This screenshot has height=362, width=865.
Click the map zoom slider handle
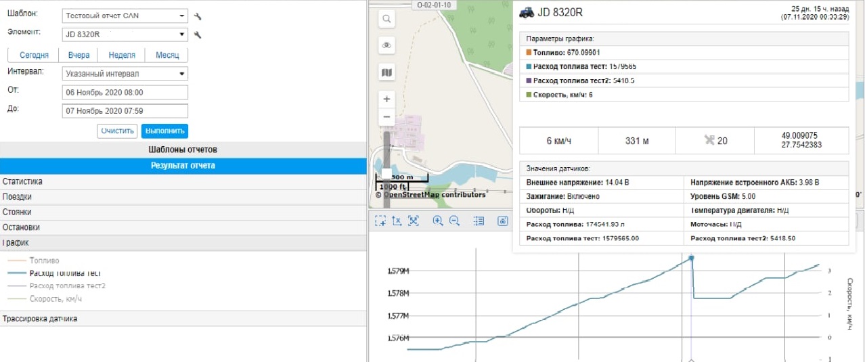[x=386, y=173]
